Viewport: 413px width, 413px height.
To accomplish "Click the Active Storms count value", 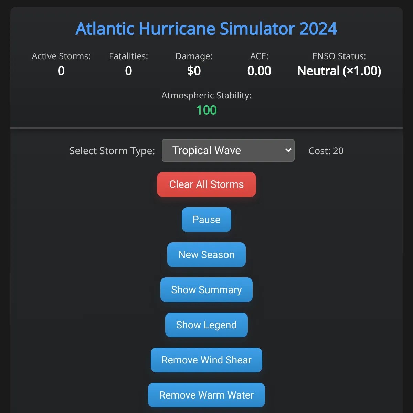I will coord(61,71).
